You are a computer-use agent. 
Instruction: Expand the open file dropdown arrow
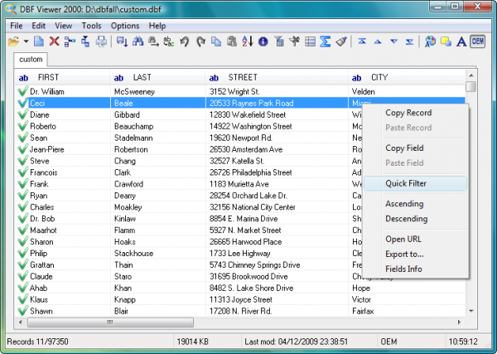click(x=27, y=41)
